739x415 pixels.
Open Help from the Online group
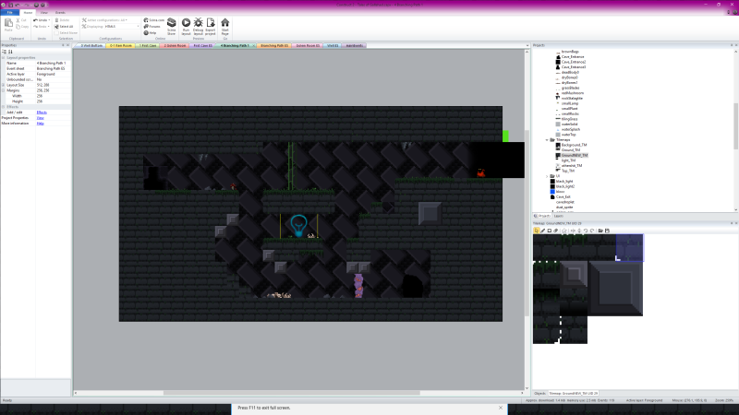click(150, 32)
